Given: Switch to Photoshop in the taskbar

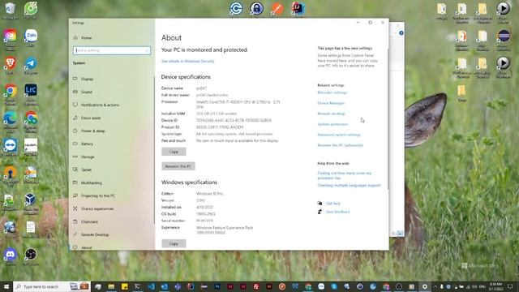Looking at the screenshot, I should point(217,286).
